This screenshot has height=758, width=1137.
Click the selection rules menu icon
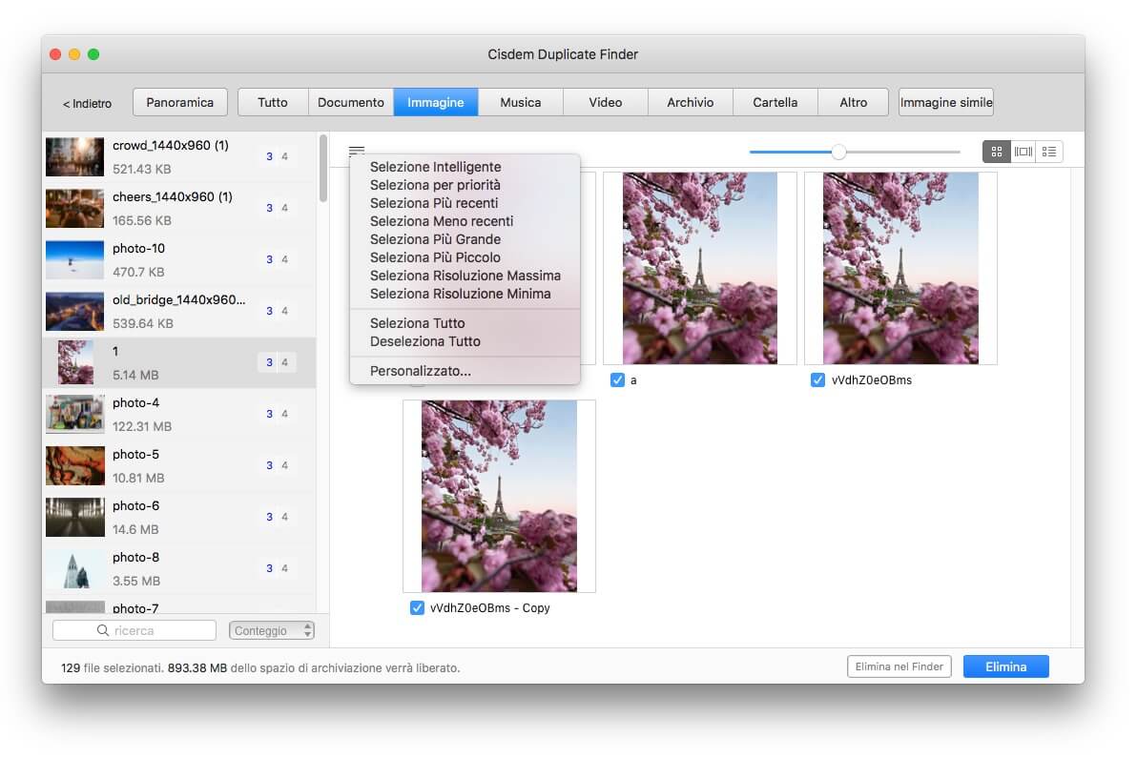tap(357, 152)
